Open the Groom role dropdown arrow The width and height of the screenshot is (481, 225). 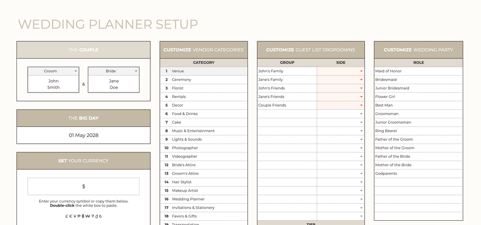pos(76,71)
